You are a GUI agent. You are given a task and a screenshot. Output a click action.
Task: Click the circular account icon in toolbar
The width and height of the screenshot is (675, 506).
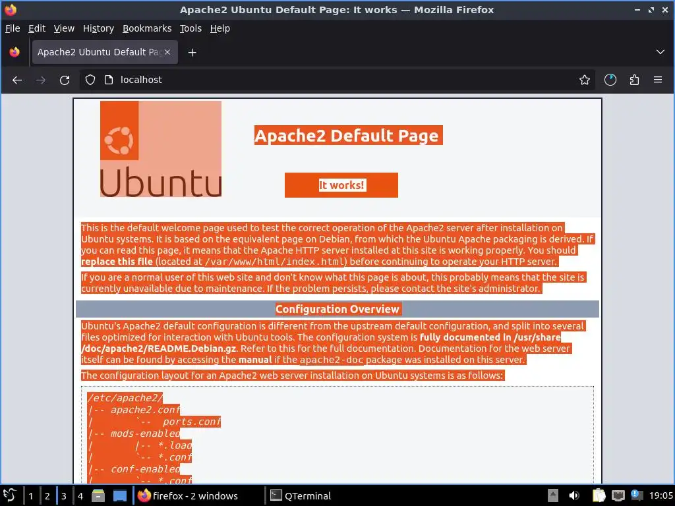610,80
